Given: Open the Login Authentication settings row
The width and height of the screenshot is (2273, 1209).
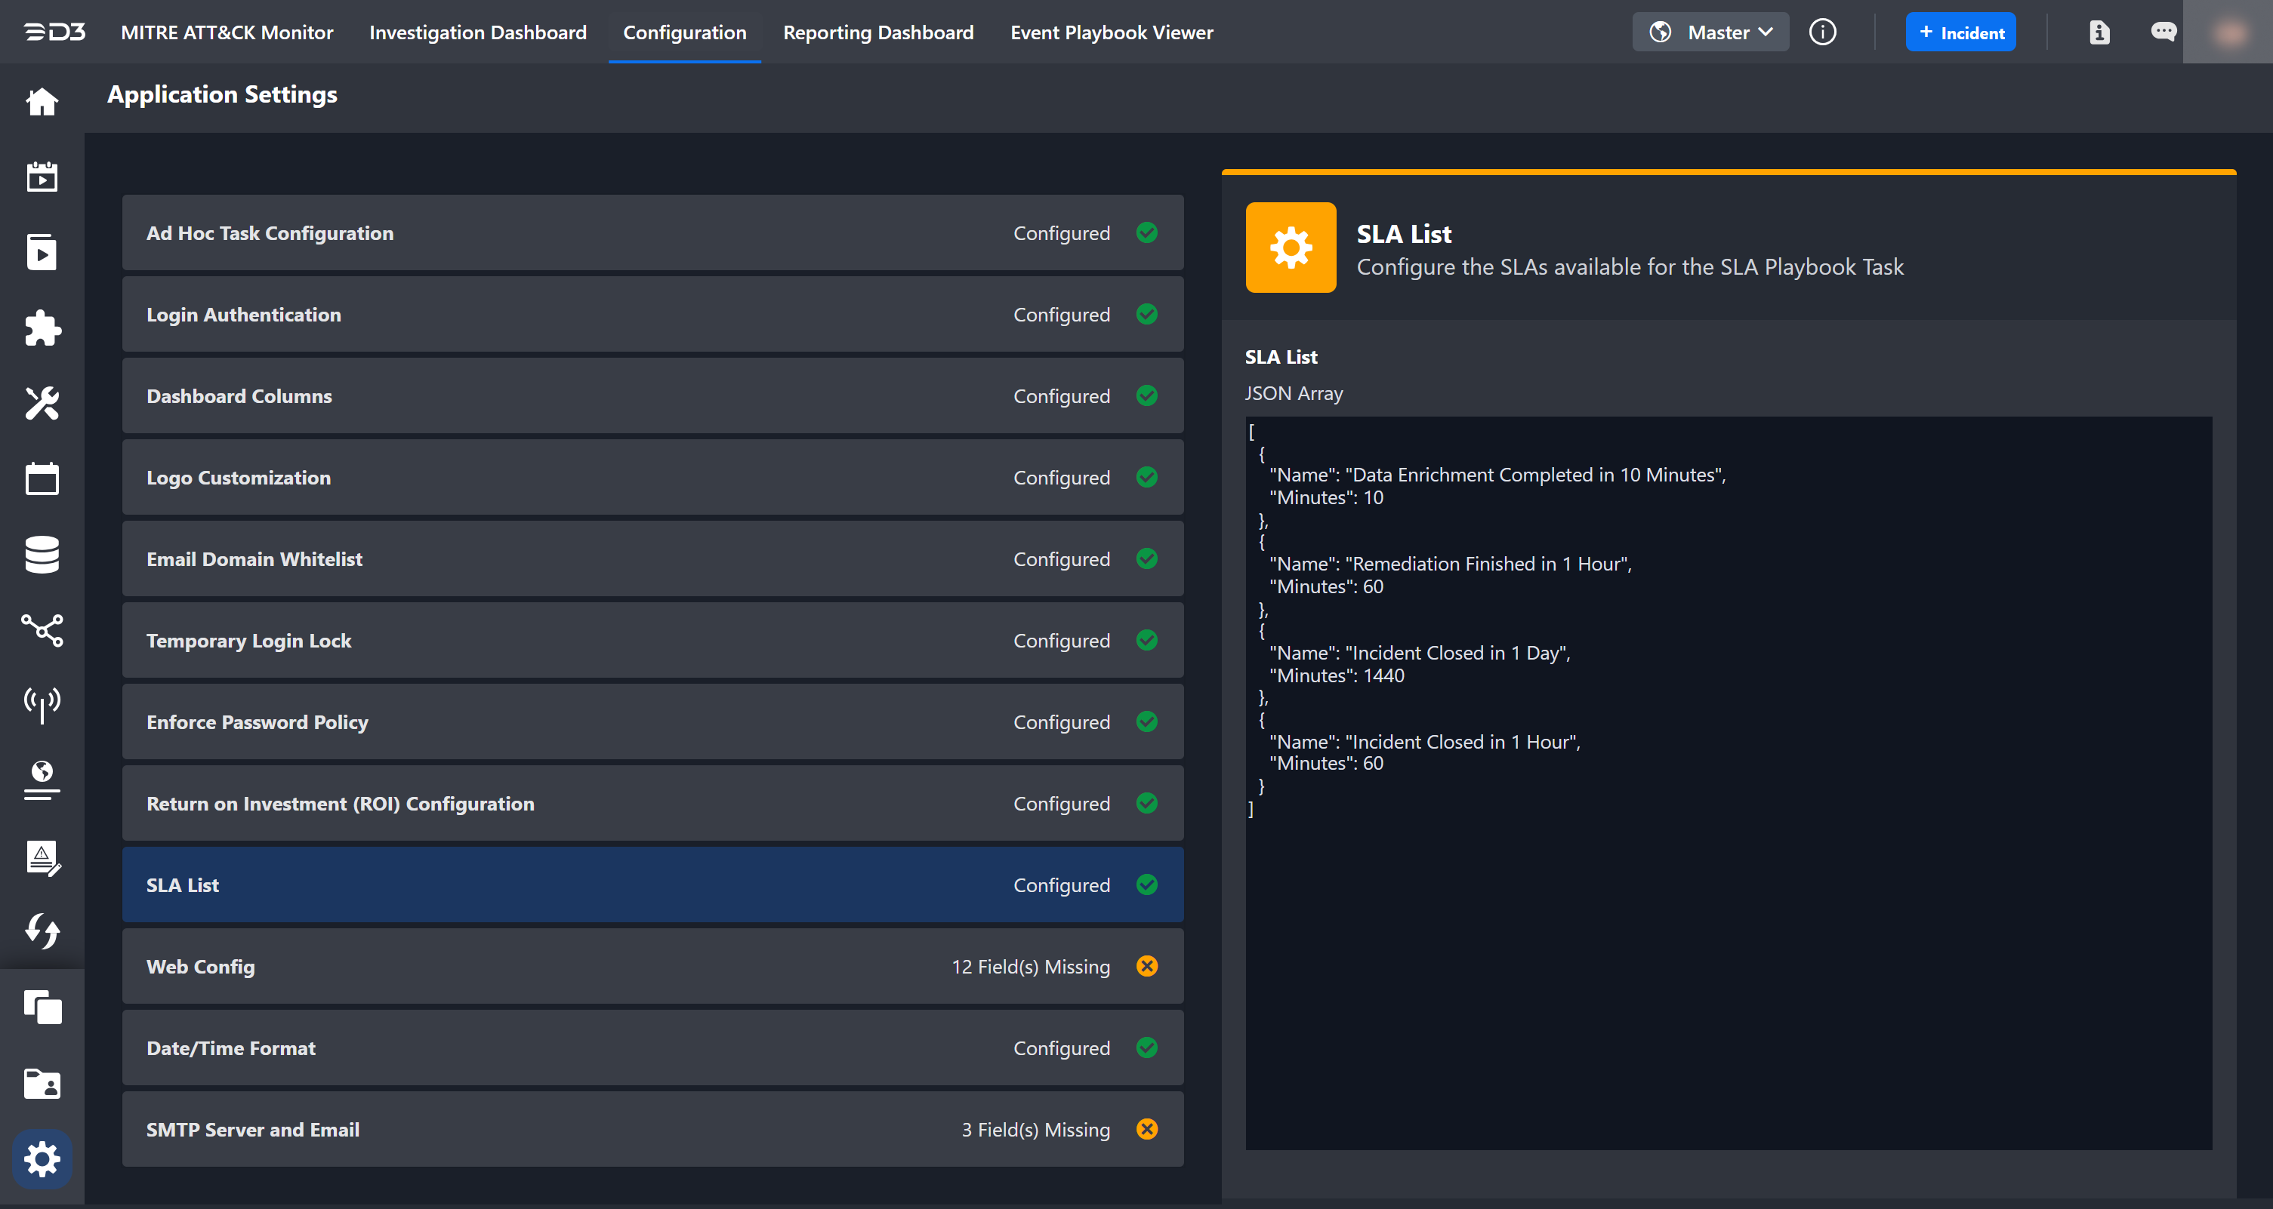Looking at the screenshot, I should pyautogui.click(x=652, y=315).
